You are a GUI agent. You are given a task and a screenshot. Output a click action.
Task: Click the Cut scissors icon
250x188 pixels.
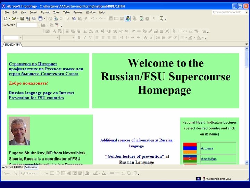pyautogui.click(x=68, y=18)
